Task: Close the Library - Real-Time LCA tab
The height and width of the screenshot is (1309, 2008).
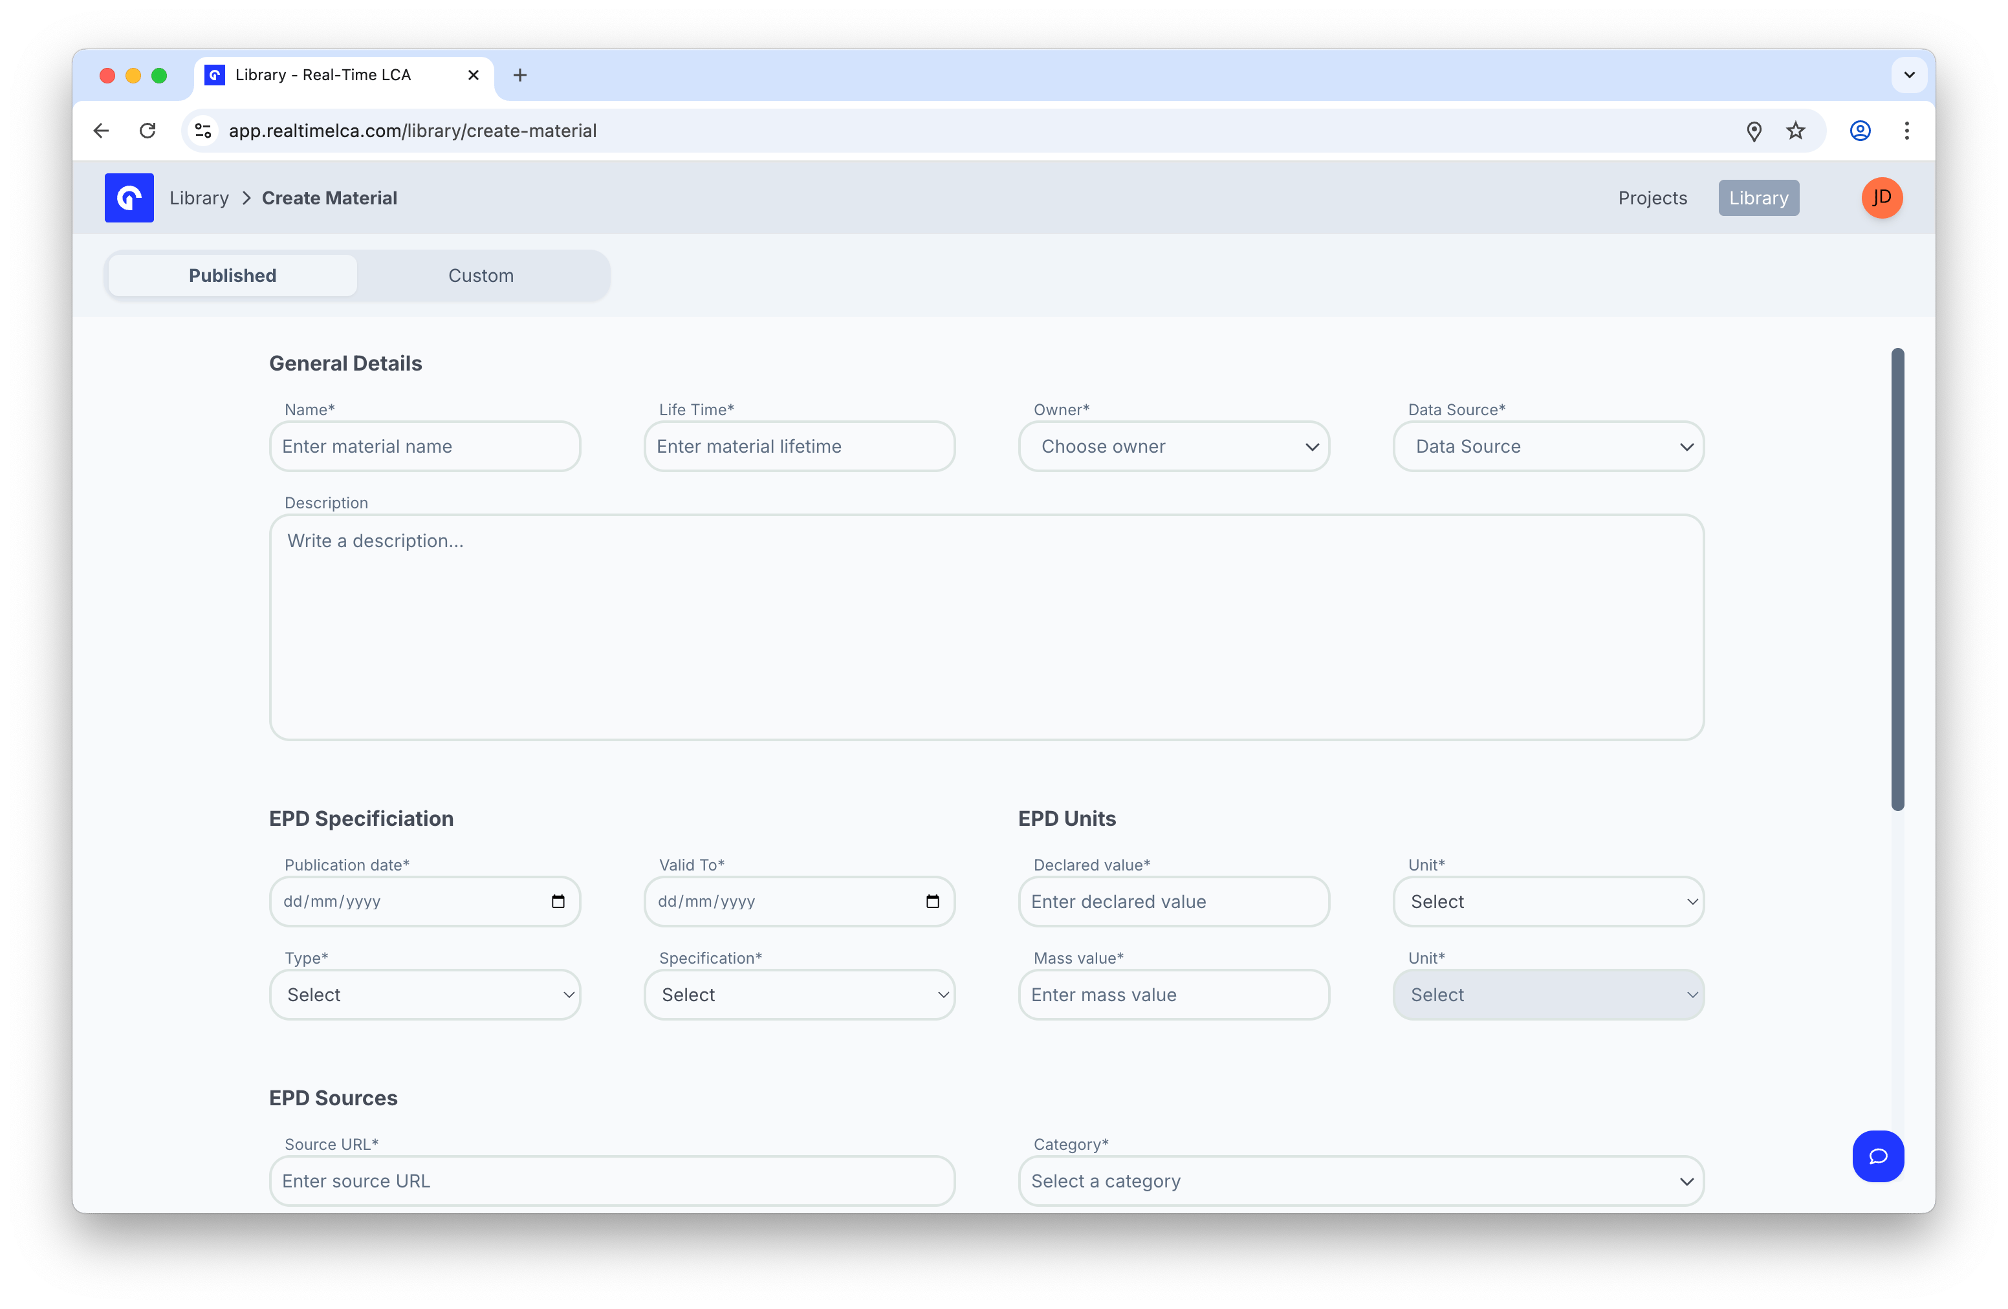Action: [x=474, y=75]
